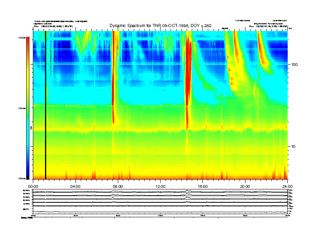The image size is (310, 240).
Task: Click the black vertical data-gap line near 01:00
Action: pos(45,105)
